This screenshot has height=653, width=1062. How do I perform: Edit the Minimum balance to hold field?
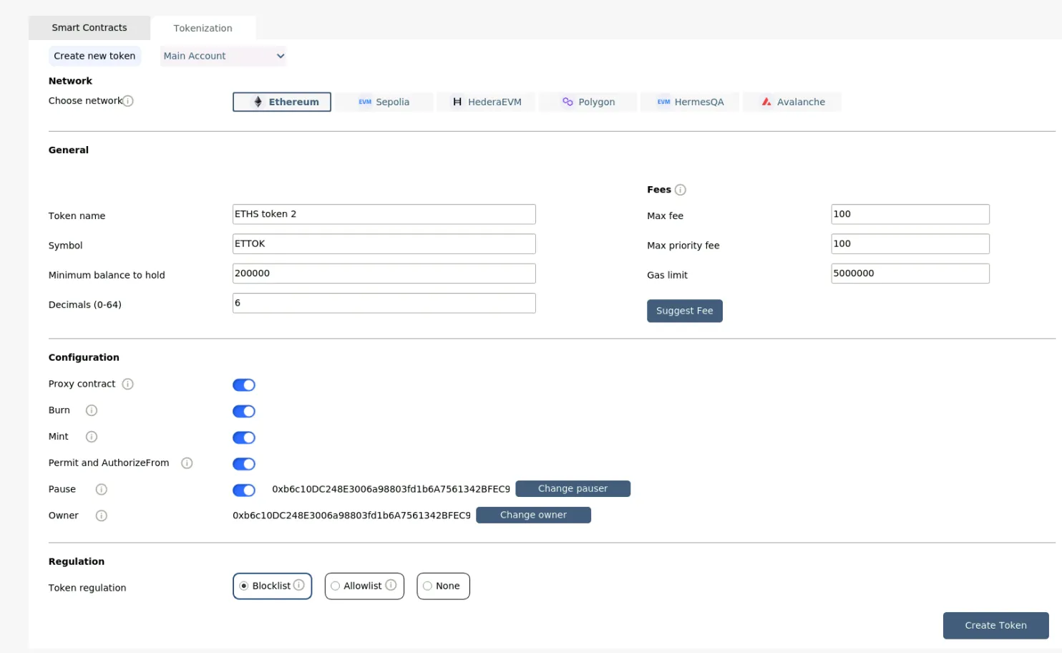384,274
